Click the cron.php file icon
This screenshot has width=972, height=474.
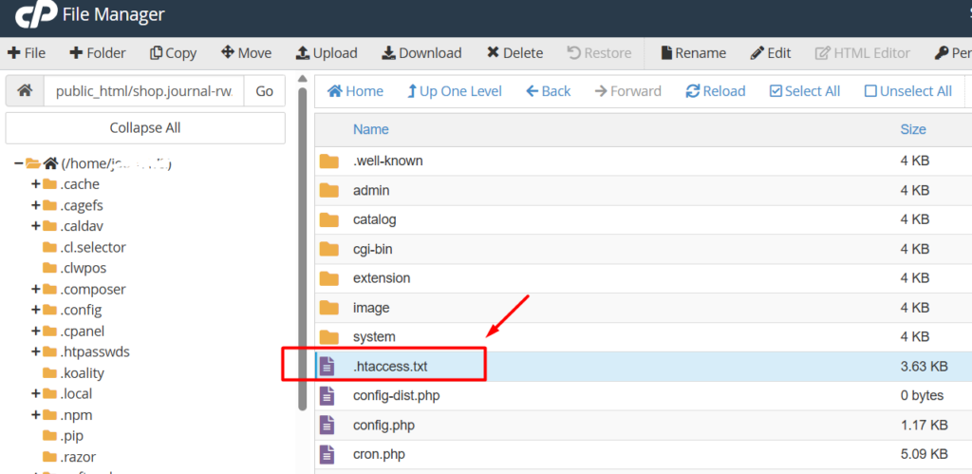(327, 455)
